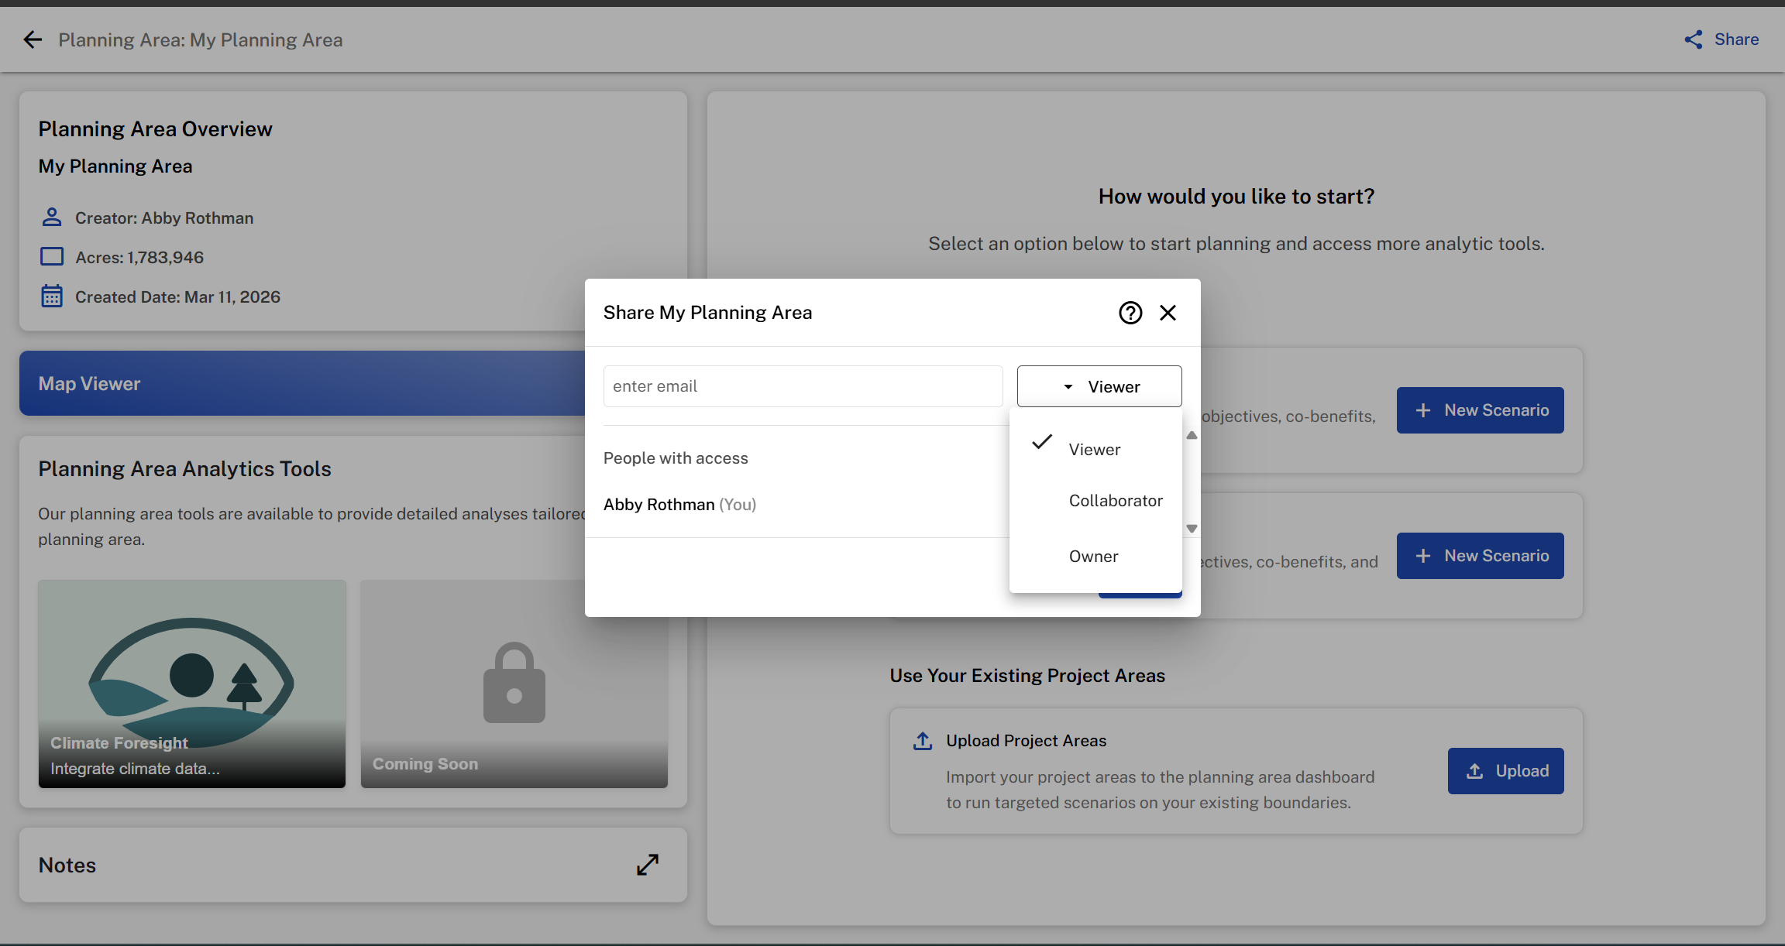Open the help question mark icon

pyautogui.click(x=1130, y=313)
